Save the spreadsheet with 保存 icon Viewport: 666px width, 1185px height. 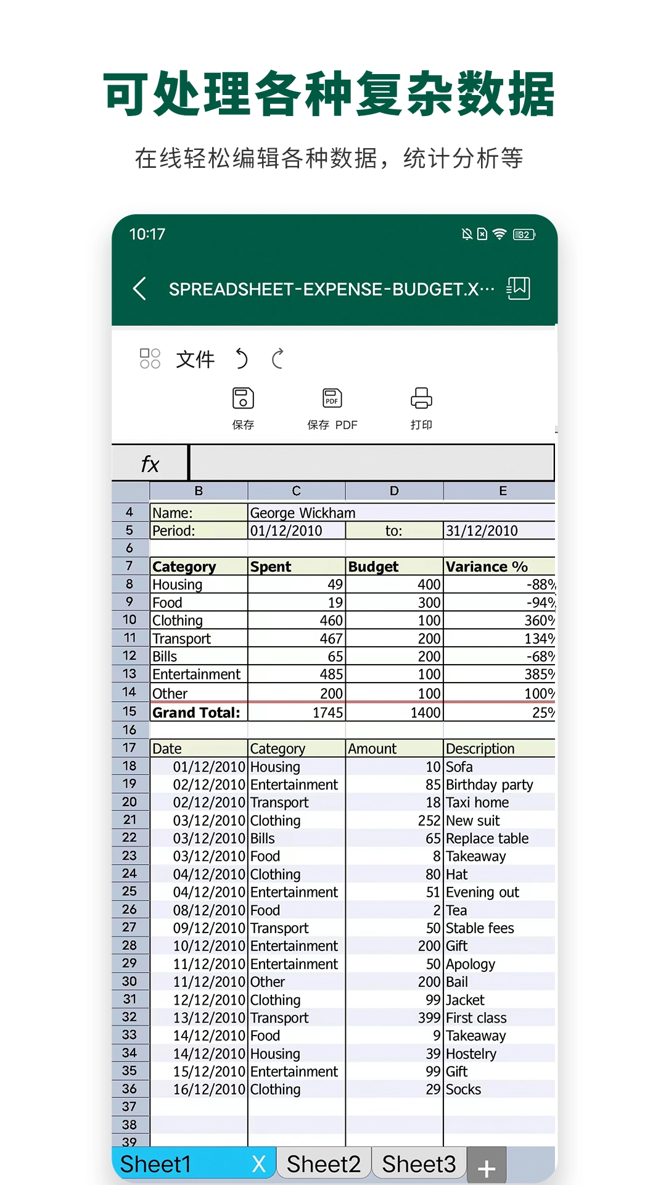[243, 407]
